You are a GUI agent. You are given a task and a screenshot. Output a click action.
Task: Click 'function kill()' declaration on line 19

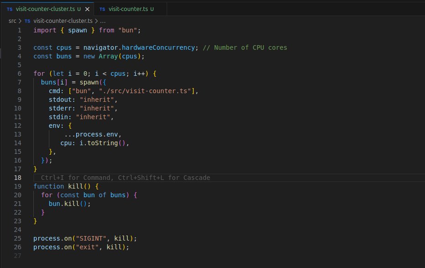(62, 186)
